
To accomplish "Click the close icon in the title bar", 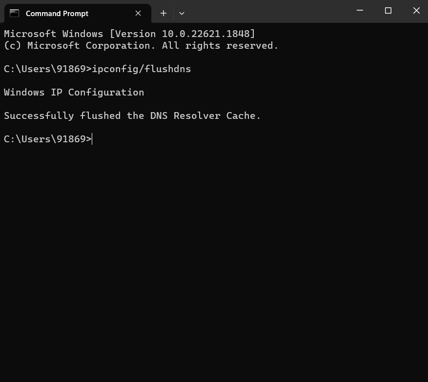I will point(416,10).
